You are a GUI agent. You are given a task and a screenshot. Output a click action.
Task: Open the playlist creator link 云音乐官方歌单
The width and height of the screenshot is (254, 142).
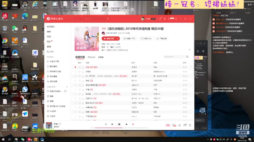(111, 33)
